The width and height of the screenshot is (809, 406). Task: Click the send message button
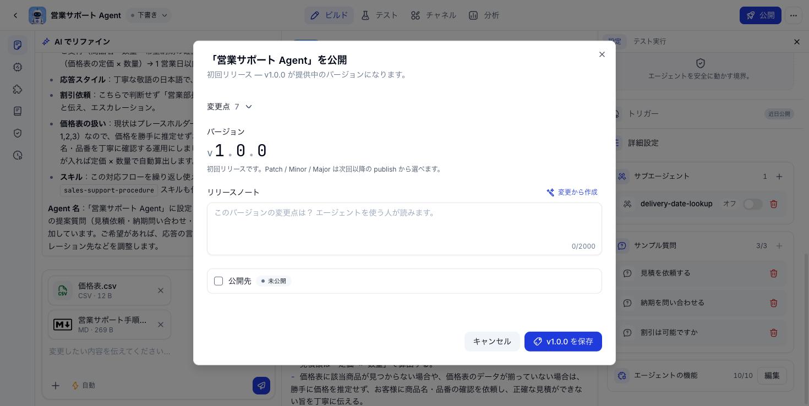pos(261,386)
